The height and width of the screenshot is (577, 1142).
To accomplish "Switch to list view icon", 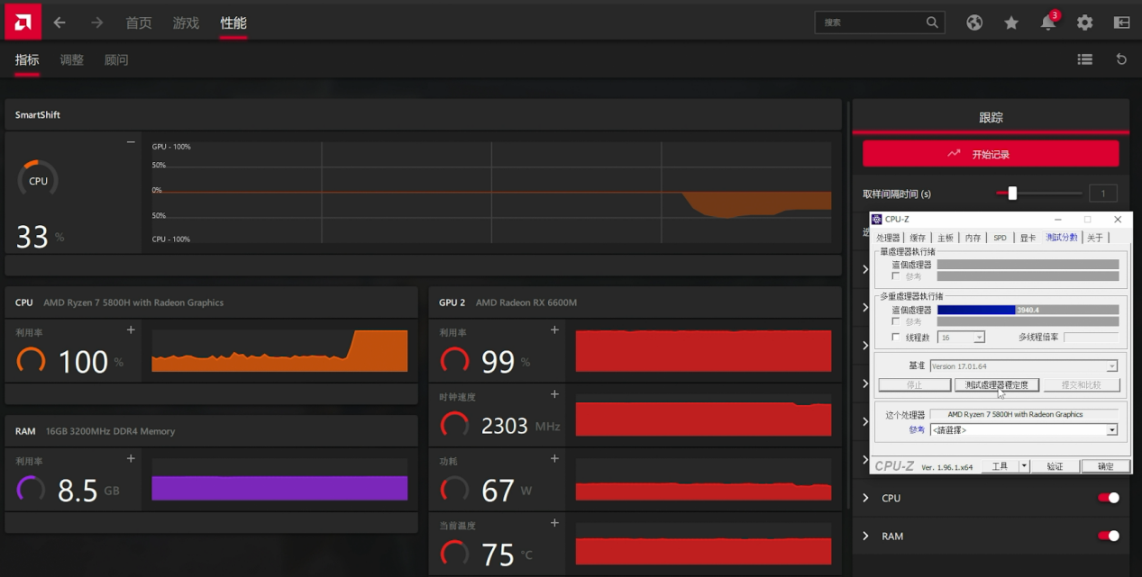I will coord(1084,59).
